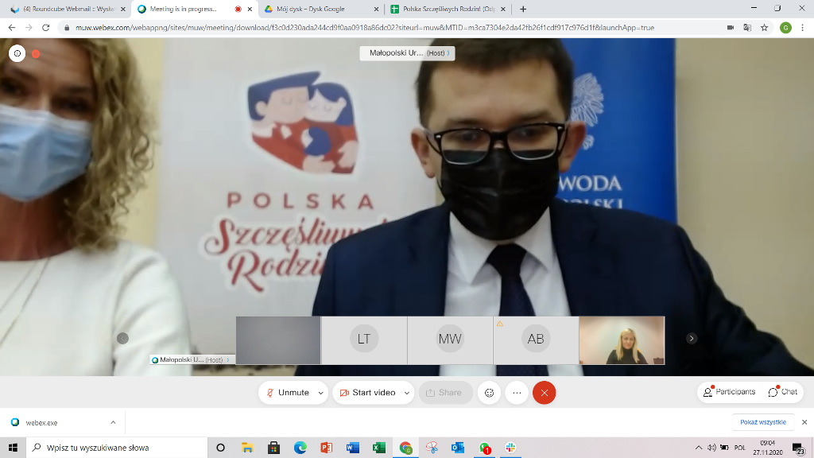Expand the audio options arrow beside Unmute
Image resolution: width=814 pixels, height=458 pixels.
coord(321,393)
